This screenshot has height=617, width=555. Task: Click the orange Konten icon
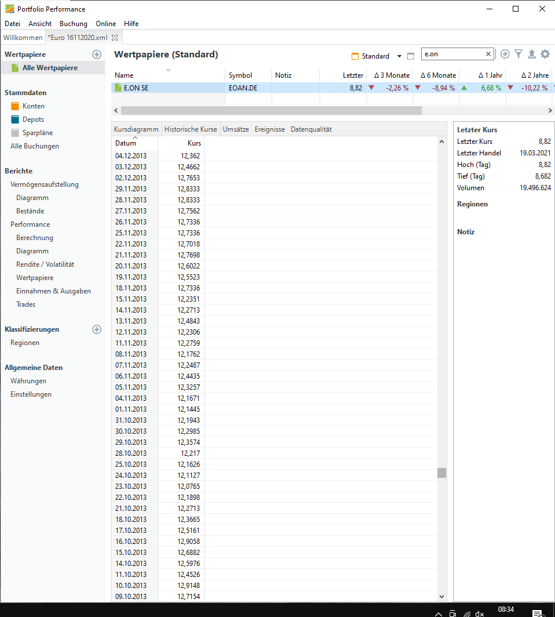pos(15,106)
